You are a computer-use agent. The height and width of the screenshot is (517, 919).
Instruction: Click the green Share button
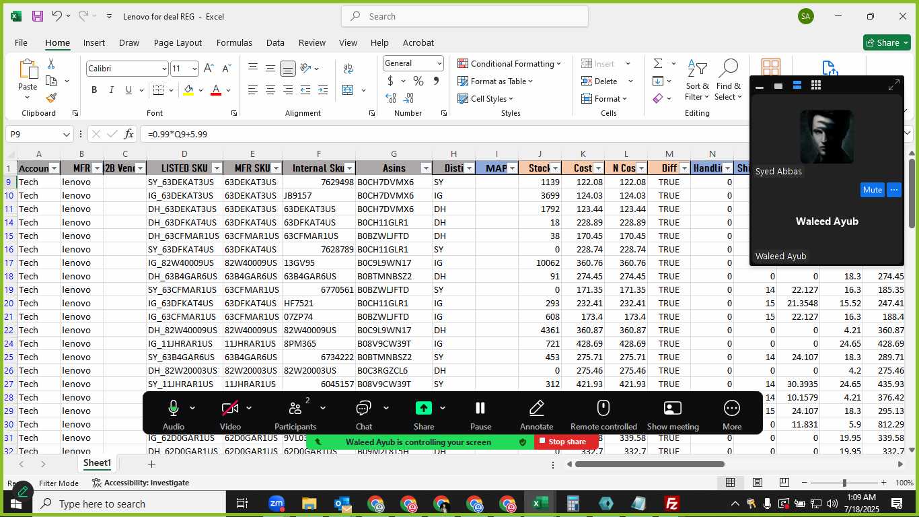click(887, 42)
